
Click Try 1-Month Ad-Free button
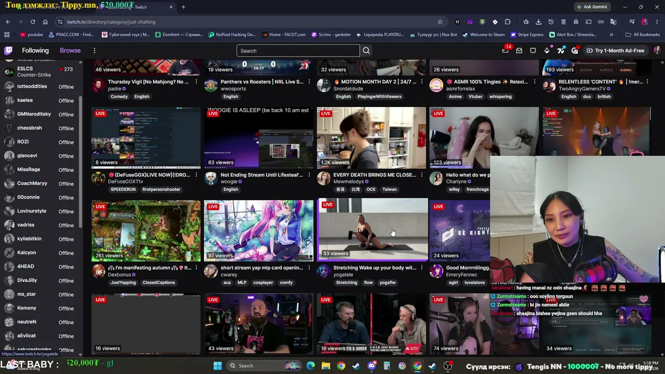pyautogui.click(x=615, y=50)
